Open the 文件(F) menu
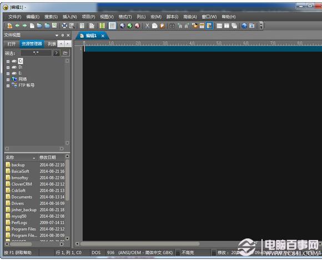 coord(15,17)
